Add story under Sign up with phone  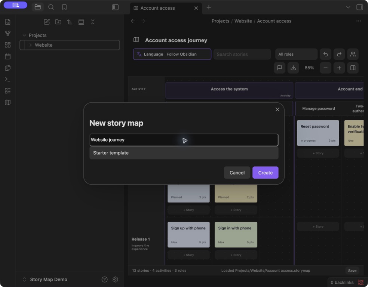coord(188,255)
